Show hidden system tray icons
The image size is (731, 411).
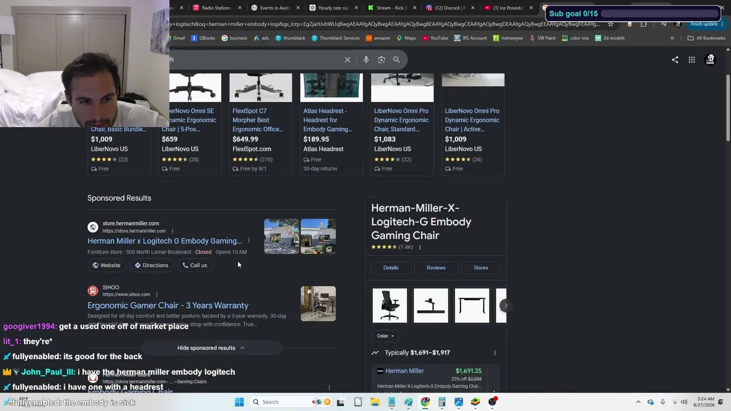pyautogui.click(x=638, y=402)
